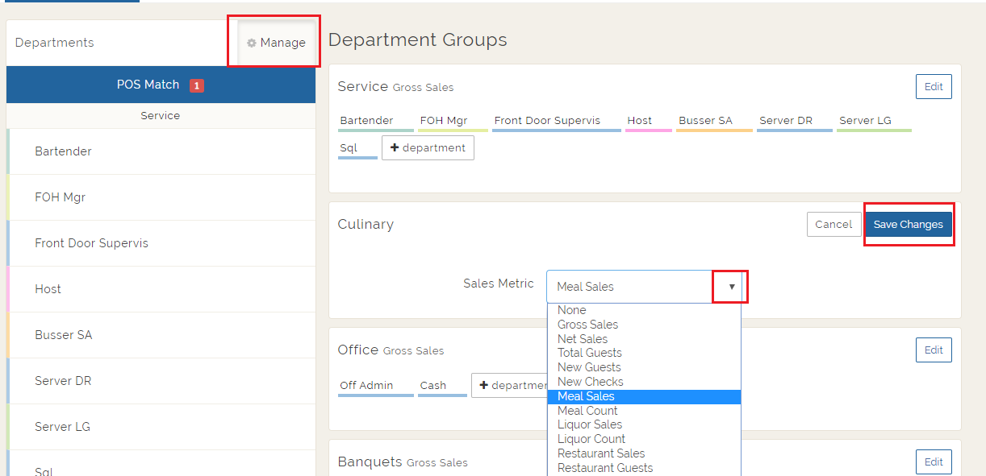The image size is (986, 476).
Task: Choose the Meal Count option
Action: click(587, 411)
